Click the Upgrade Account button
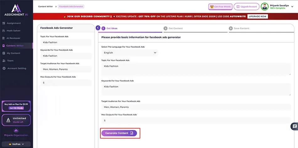Viewport: 298px width, 148px height. tap(246, 7)
